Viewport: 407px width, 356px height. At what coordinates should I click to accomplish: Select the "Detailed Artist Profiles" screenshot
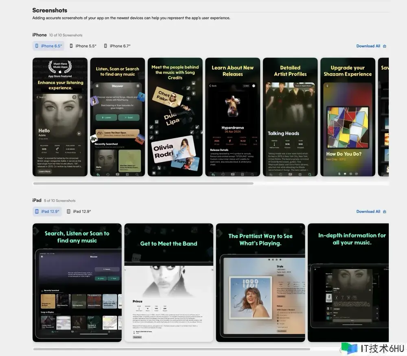(290, 117)
